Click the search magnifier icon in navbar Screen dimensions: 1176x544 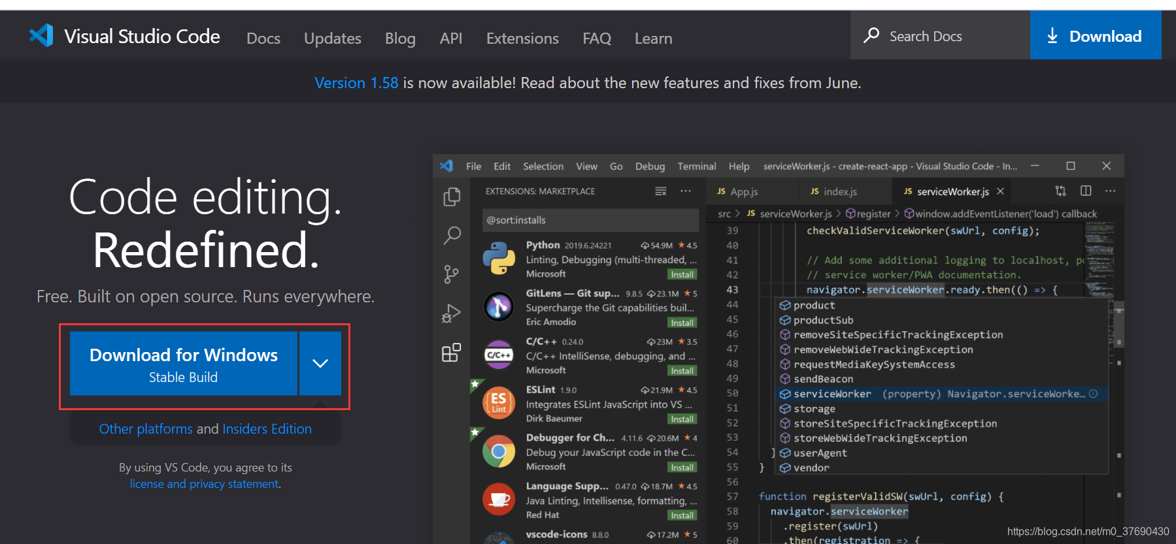871,35
